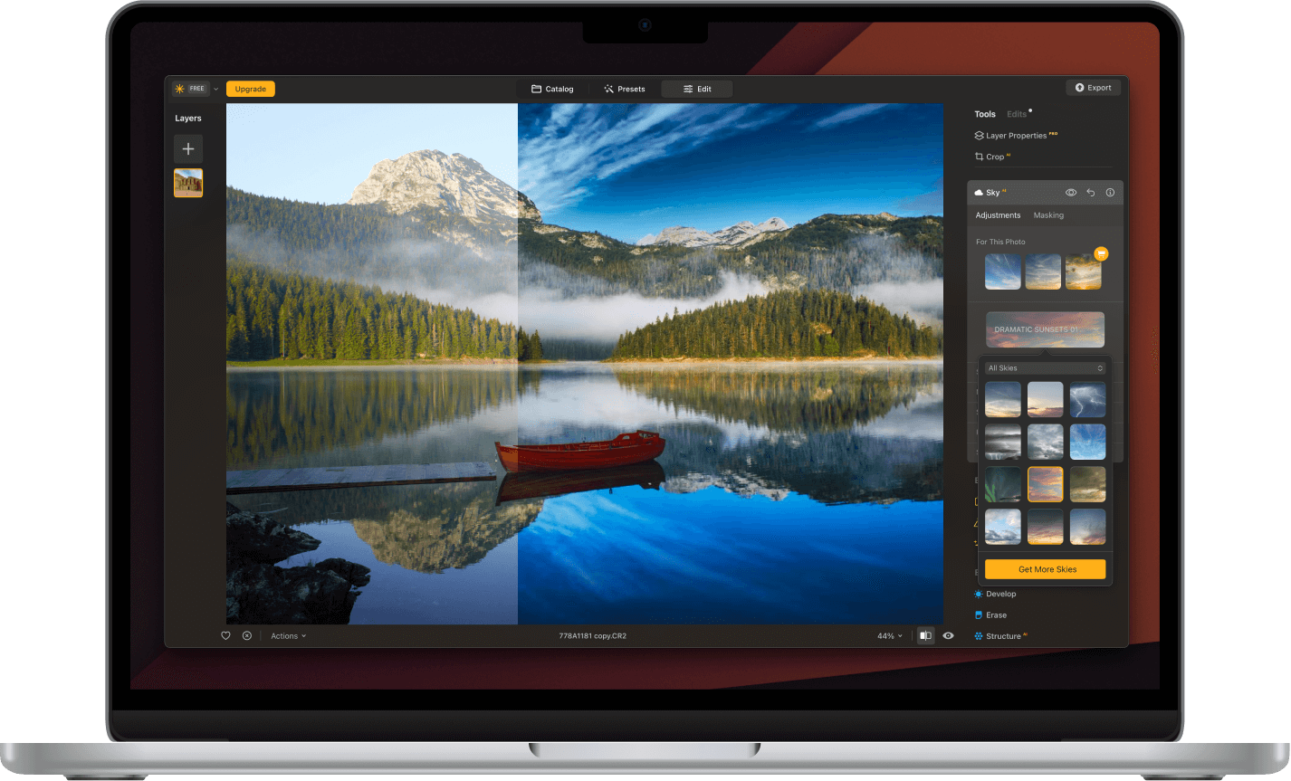Select the black and white stormy sky
Viewport: 1291px width, 781px height.
pos(1003,442)
